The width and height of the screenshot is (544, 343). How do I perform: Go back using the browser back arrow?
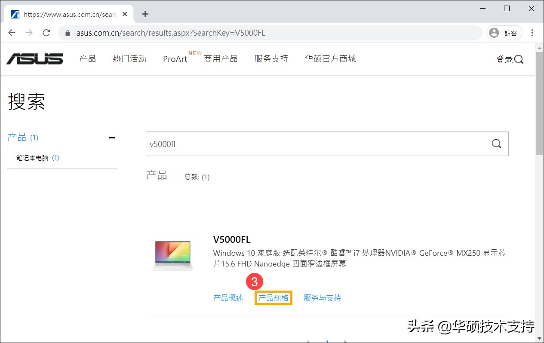coord(12,33)
